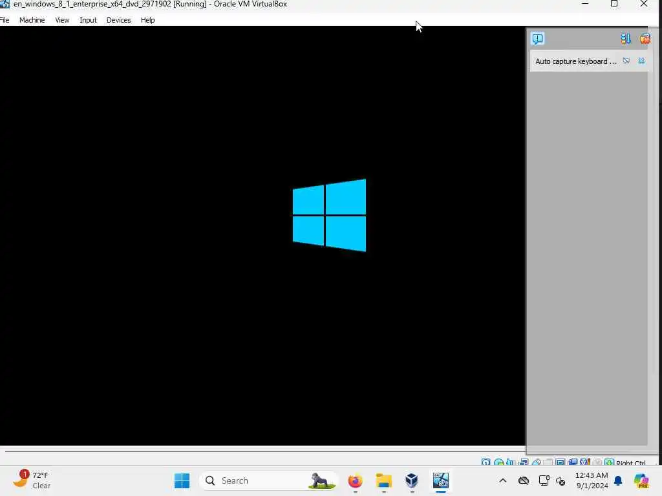662x496 pixels.
Task: Click the Windows 8.1 boot logo in VM display
Action: 329,215
